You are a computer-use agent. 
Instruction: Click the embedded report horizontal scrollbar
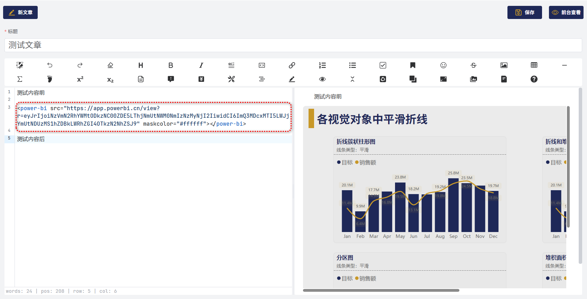381,290
